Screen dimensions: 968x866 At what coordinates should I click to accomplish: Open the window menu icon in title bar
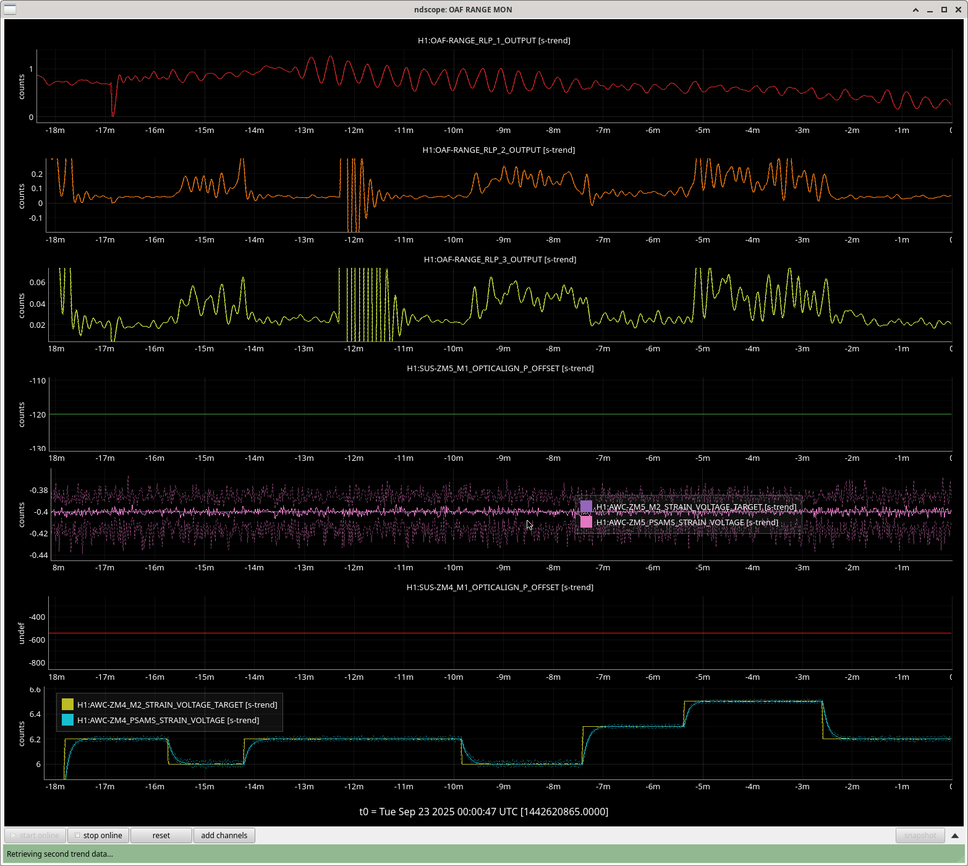9,9
